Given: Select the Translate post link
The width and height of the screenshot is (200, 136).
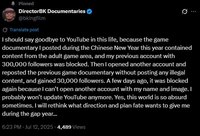Looking at the screenshot, I should (x=24, y=30).
